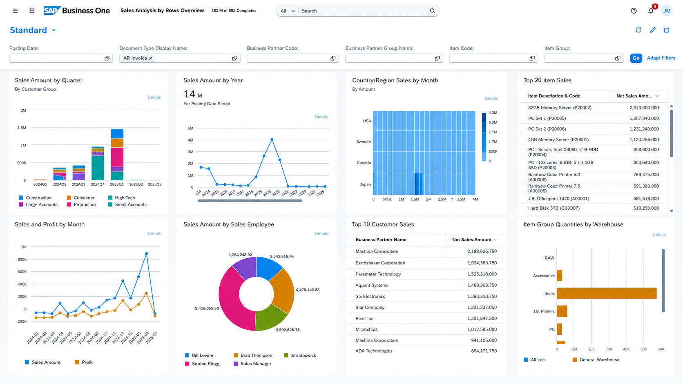
Task: Click the Sales Amount legend swatch
Action: click(x=27, y=362)
